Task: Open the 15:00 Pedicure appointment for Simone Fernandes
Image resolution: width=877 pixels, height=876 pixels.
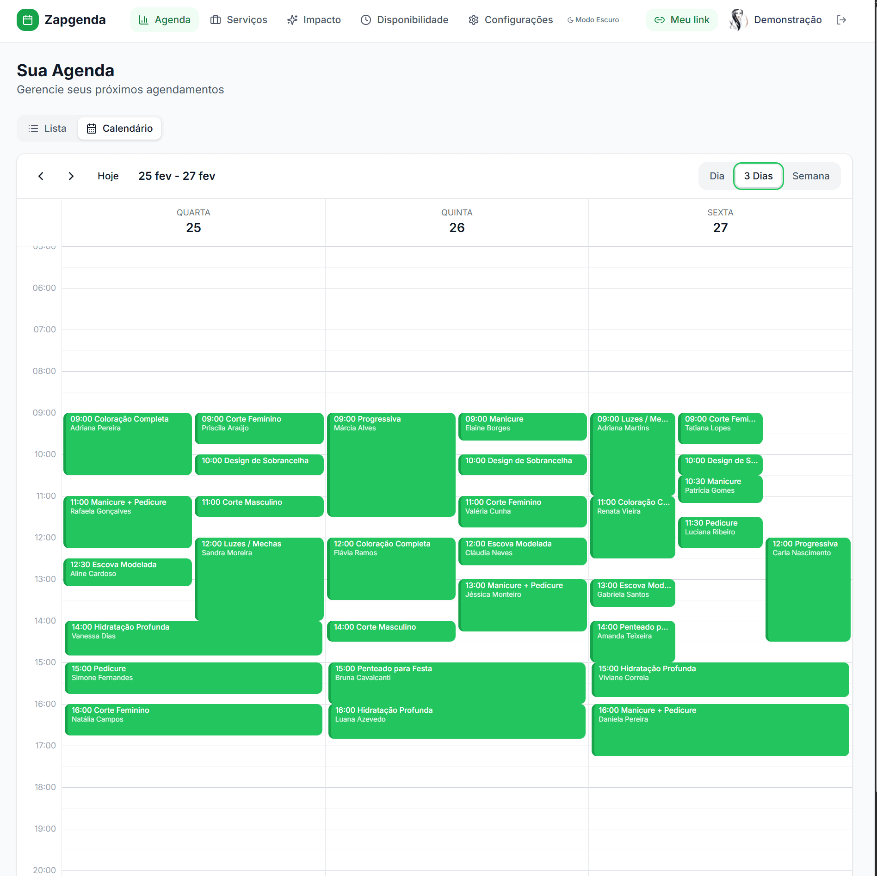Action: (193, 678)
